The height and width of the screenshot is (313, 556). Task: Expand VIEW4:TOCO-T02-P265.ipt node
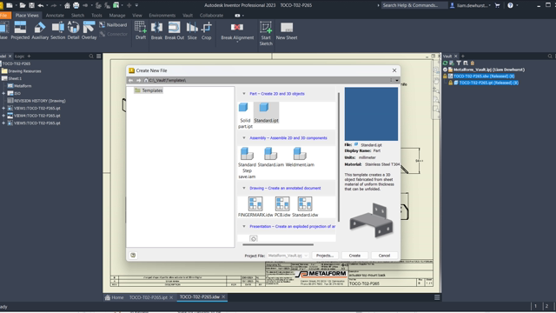(3, 116)
